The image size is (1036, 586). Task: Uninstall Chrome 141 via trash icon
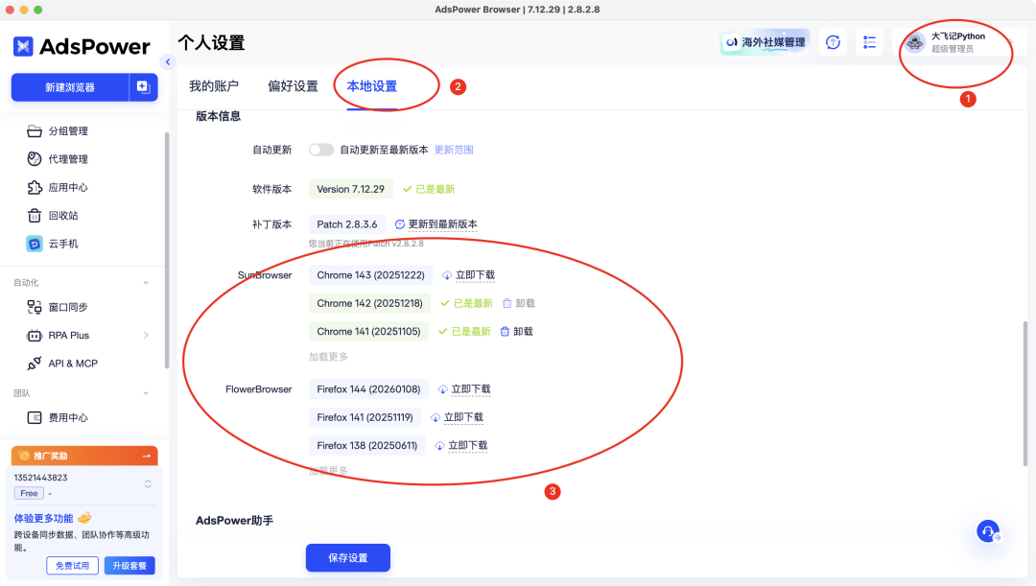point(505,332)
